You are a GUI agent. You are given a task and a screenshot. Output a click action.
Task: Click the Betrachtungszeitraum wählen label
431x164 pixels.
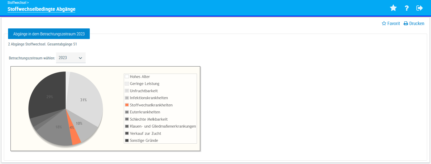tap(32, 58)
